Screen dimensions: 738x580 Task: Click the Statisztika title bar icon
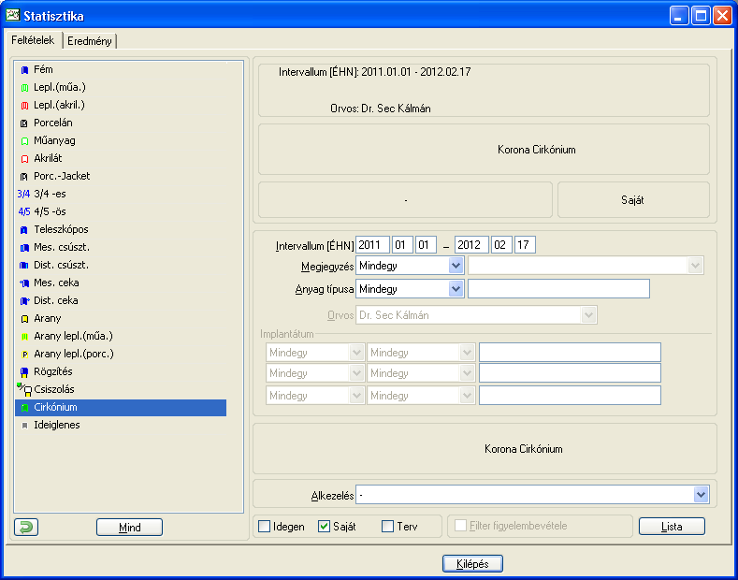(x=13, y=15)
